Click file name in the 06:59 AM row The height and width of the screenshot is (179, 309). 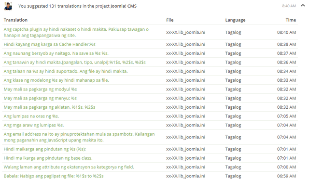point(185,176)
